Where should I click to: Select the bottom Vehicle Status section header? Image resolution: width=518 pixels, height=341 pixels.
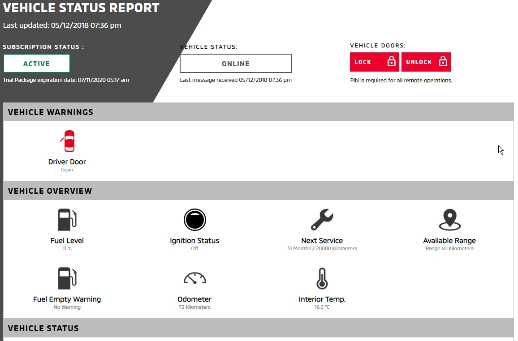click(x=259, y=328)
